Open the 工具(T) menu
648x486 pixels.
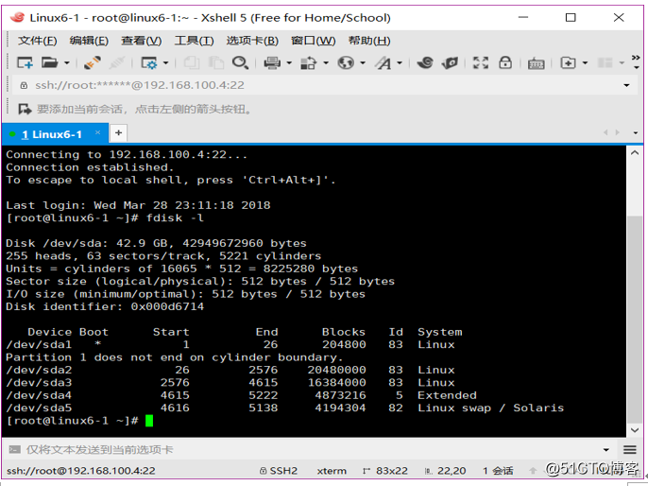point(194,41)
